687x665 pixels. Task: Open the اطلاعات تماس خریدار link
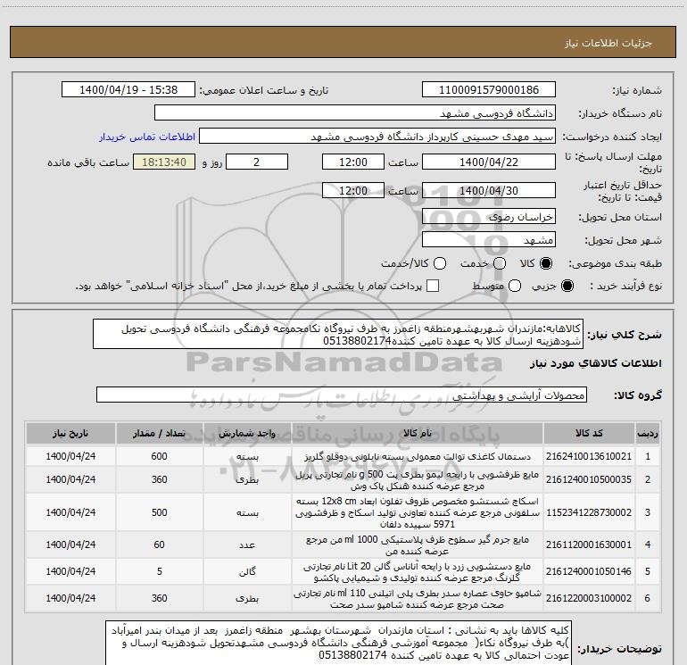click(147, 137)
